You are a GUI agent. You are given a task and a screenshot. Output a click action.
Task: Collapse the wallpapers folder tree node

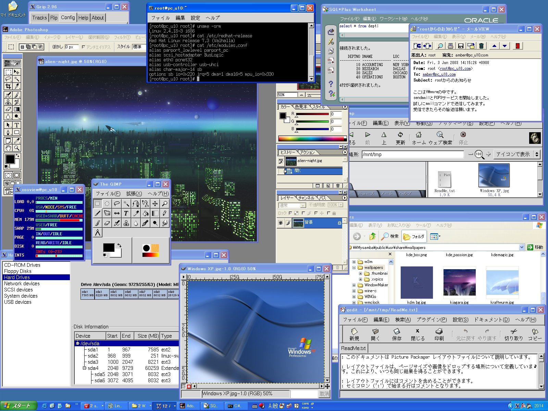pyautogui.click(x=354, y=268)
